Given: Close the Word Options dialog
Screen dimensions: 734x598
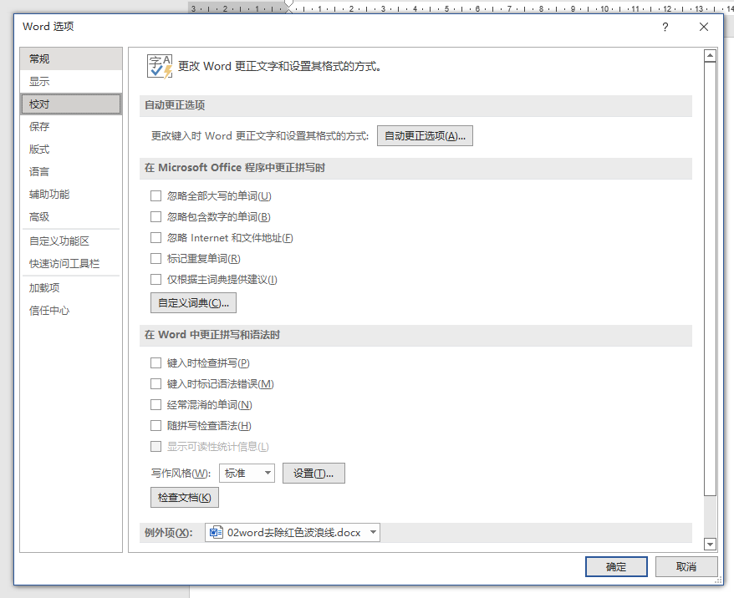Looking at the screenshot, I should click(x=704, y=27).
